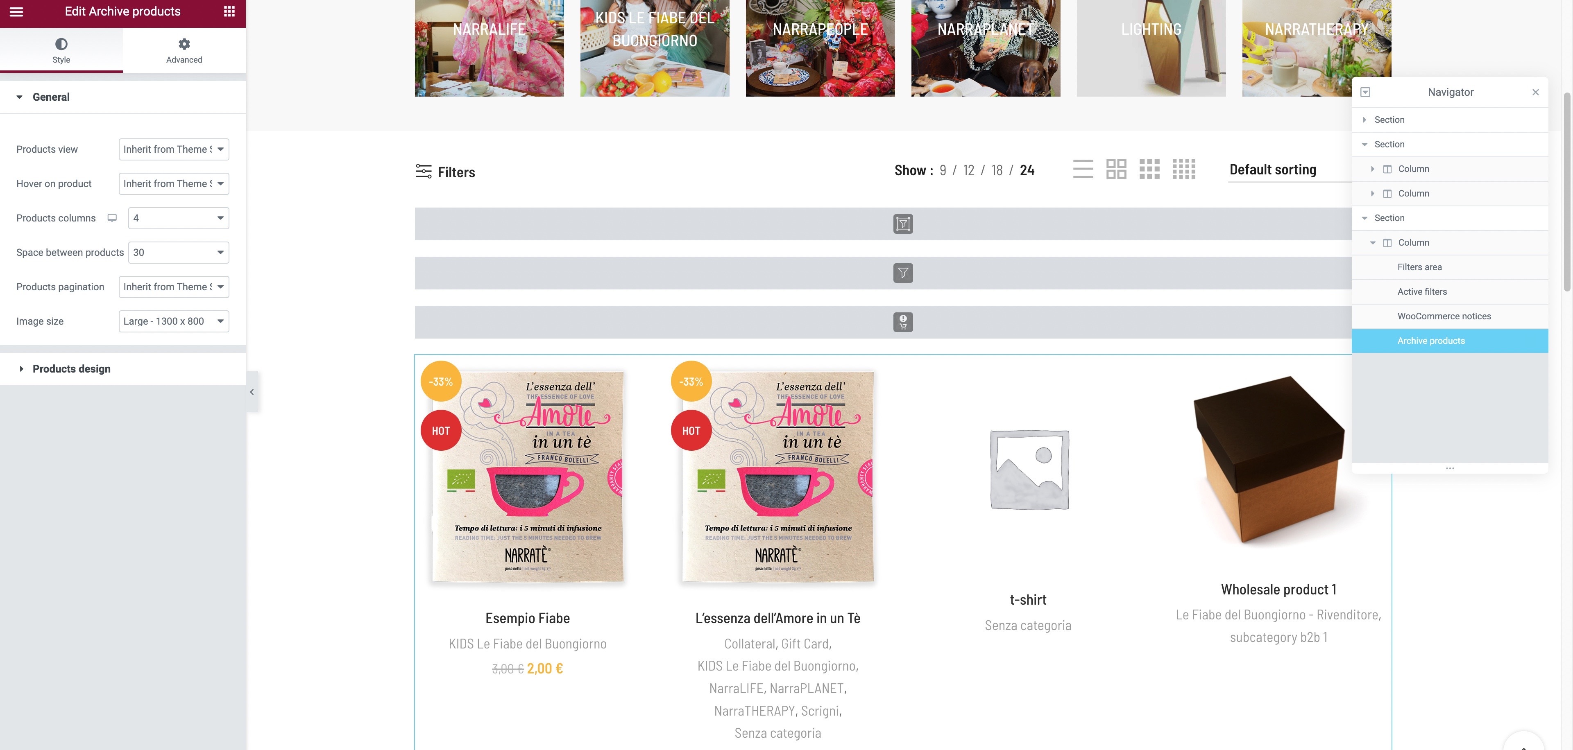Open the Products view dropdown
Screen dimensions: 1573x750
click(174, 149)
